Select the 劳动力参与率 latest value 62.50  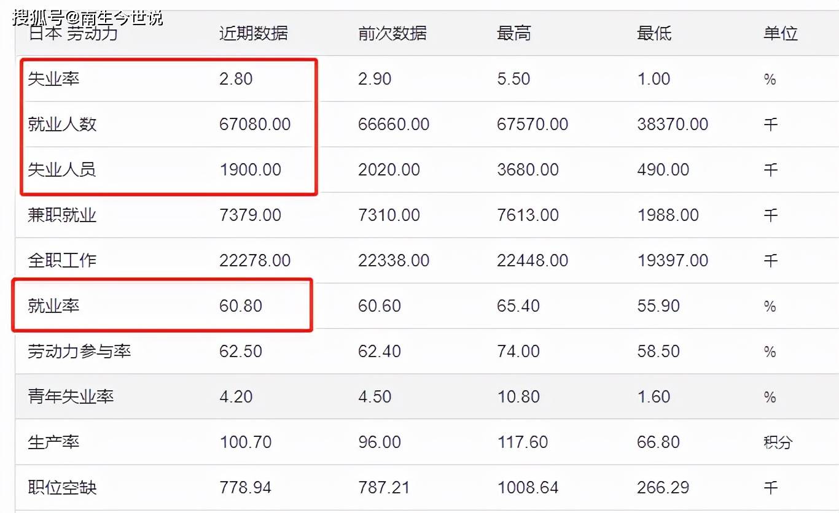click(241, 352)
